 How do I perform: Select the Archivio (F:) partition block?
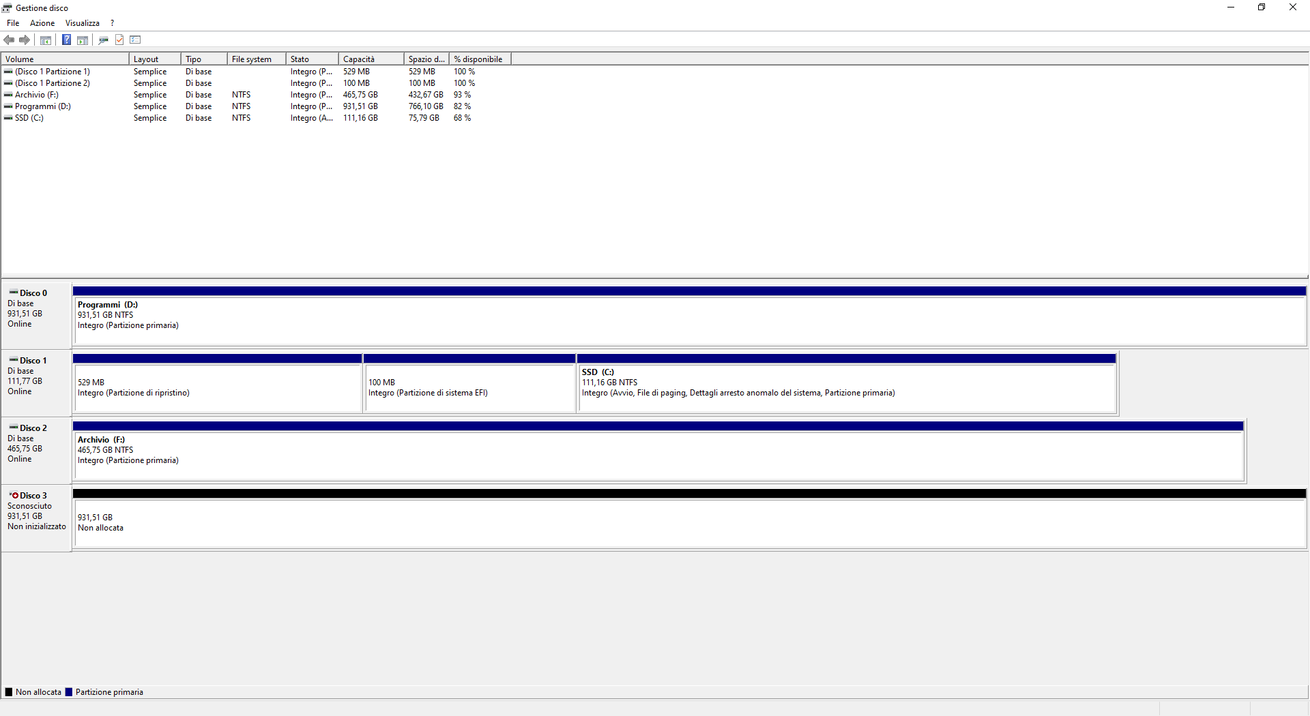(658, 451)
